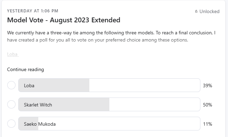This screenshot has height=137, width=228.
Task: Click the Loba poll option bar
Action: click(x=109, y=85)
